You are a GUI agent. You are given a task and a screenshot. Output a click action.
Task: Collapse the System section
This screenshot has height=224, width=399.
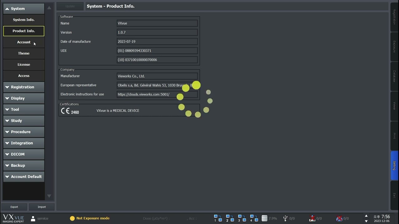[24, 9]
